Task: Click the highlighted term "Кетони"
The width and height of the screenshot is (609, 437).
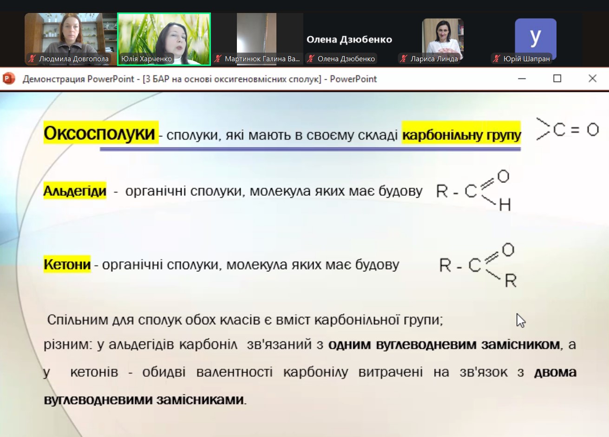Action: (x=67, y=264)
